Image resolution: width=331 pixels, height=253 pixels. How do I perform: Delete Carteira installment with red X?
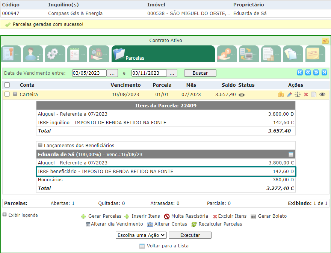(306, 95)
